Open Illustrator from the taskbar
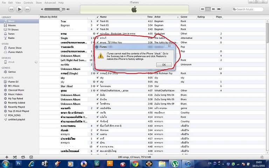 pyautogui.click(x=110, y=163)
